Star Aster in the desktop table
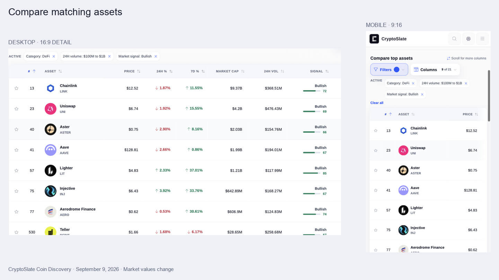The image size is (499, 280). 16,129
